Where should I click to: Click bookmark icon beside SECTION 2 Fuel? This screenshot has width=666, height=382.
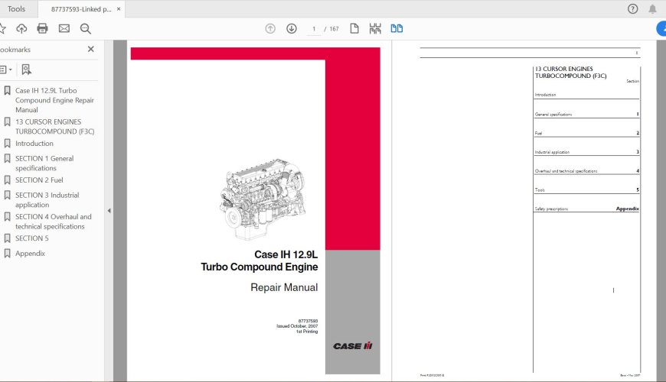pos(7,180)
